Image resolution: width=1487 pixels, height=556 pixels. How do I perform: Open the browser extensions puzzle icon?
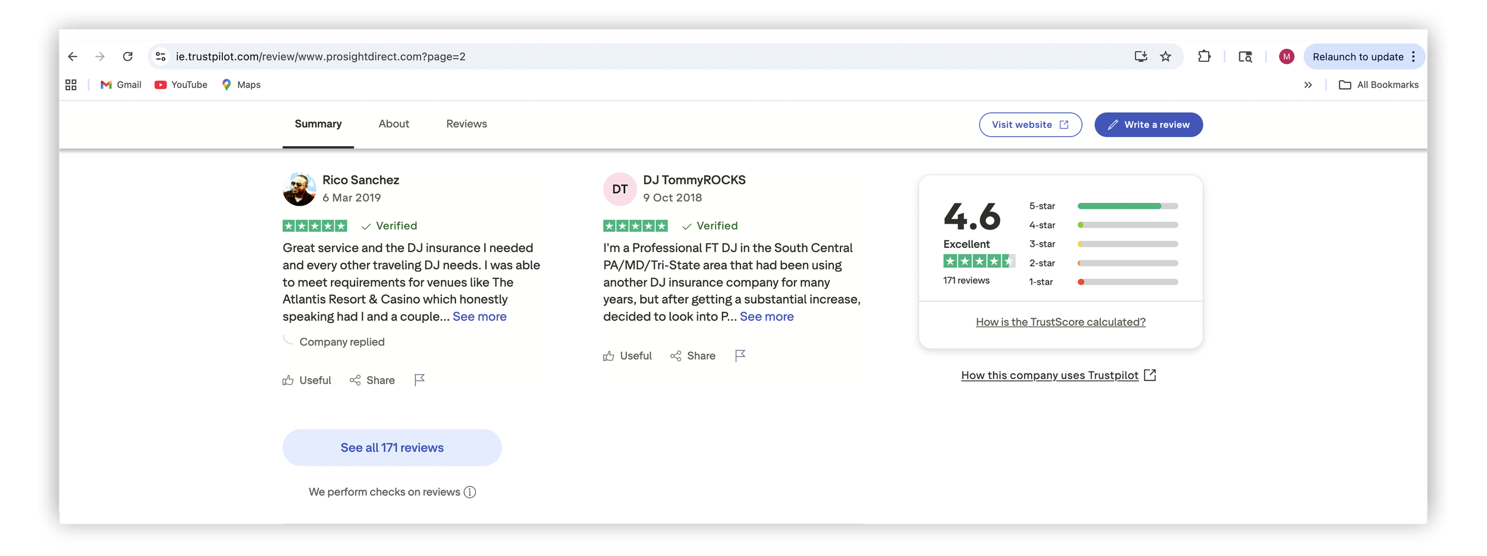(1204, 56)
